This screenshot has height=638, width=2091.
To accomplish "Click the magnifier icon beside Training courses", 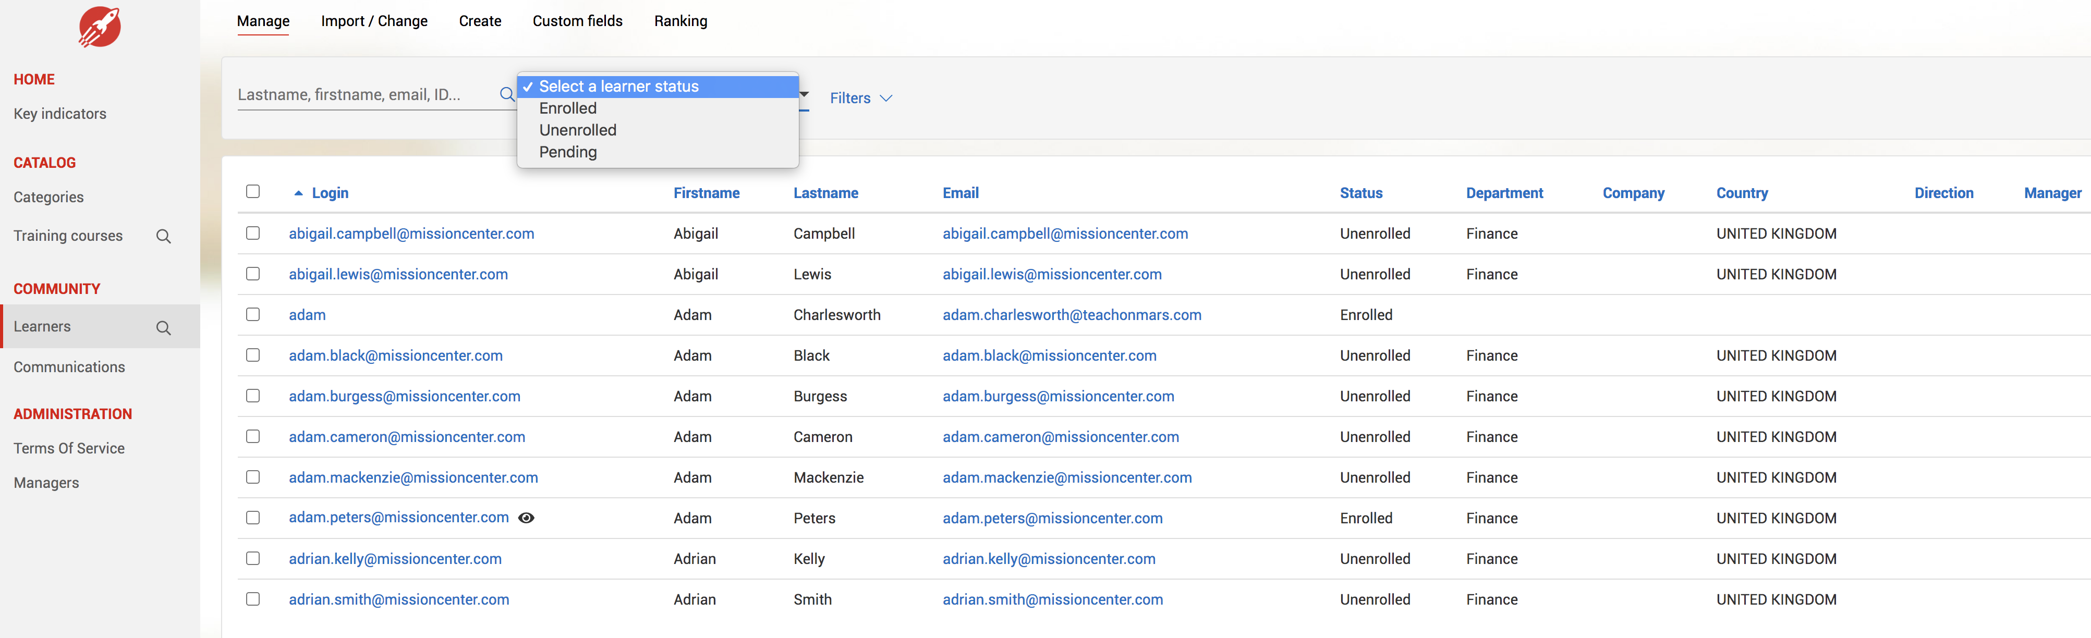I will point(163,236).
